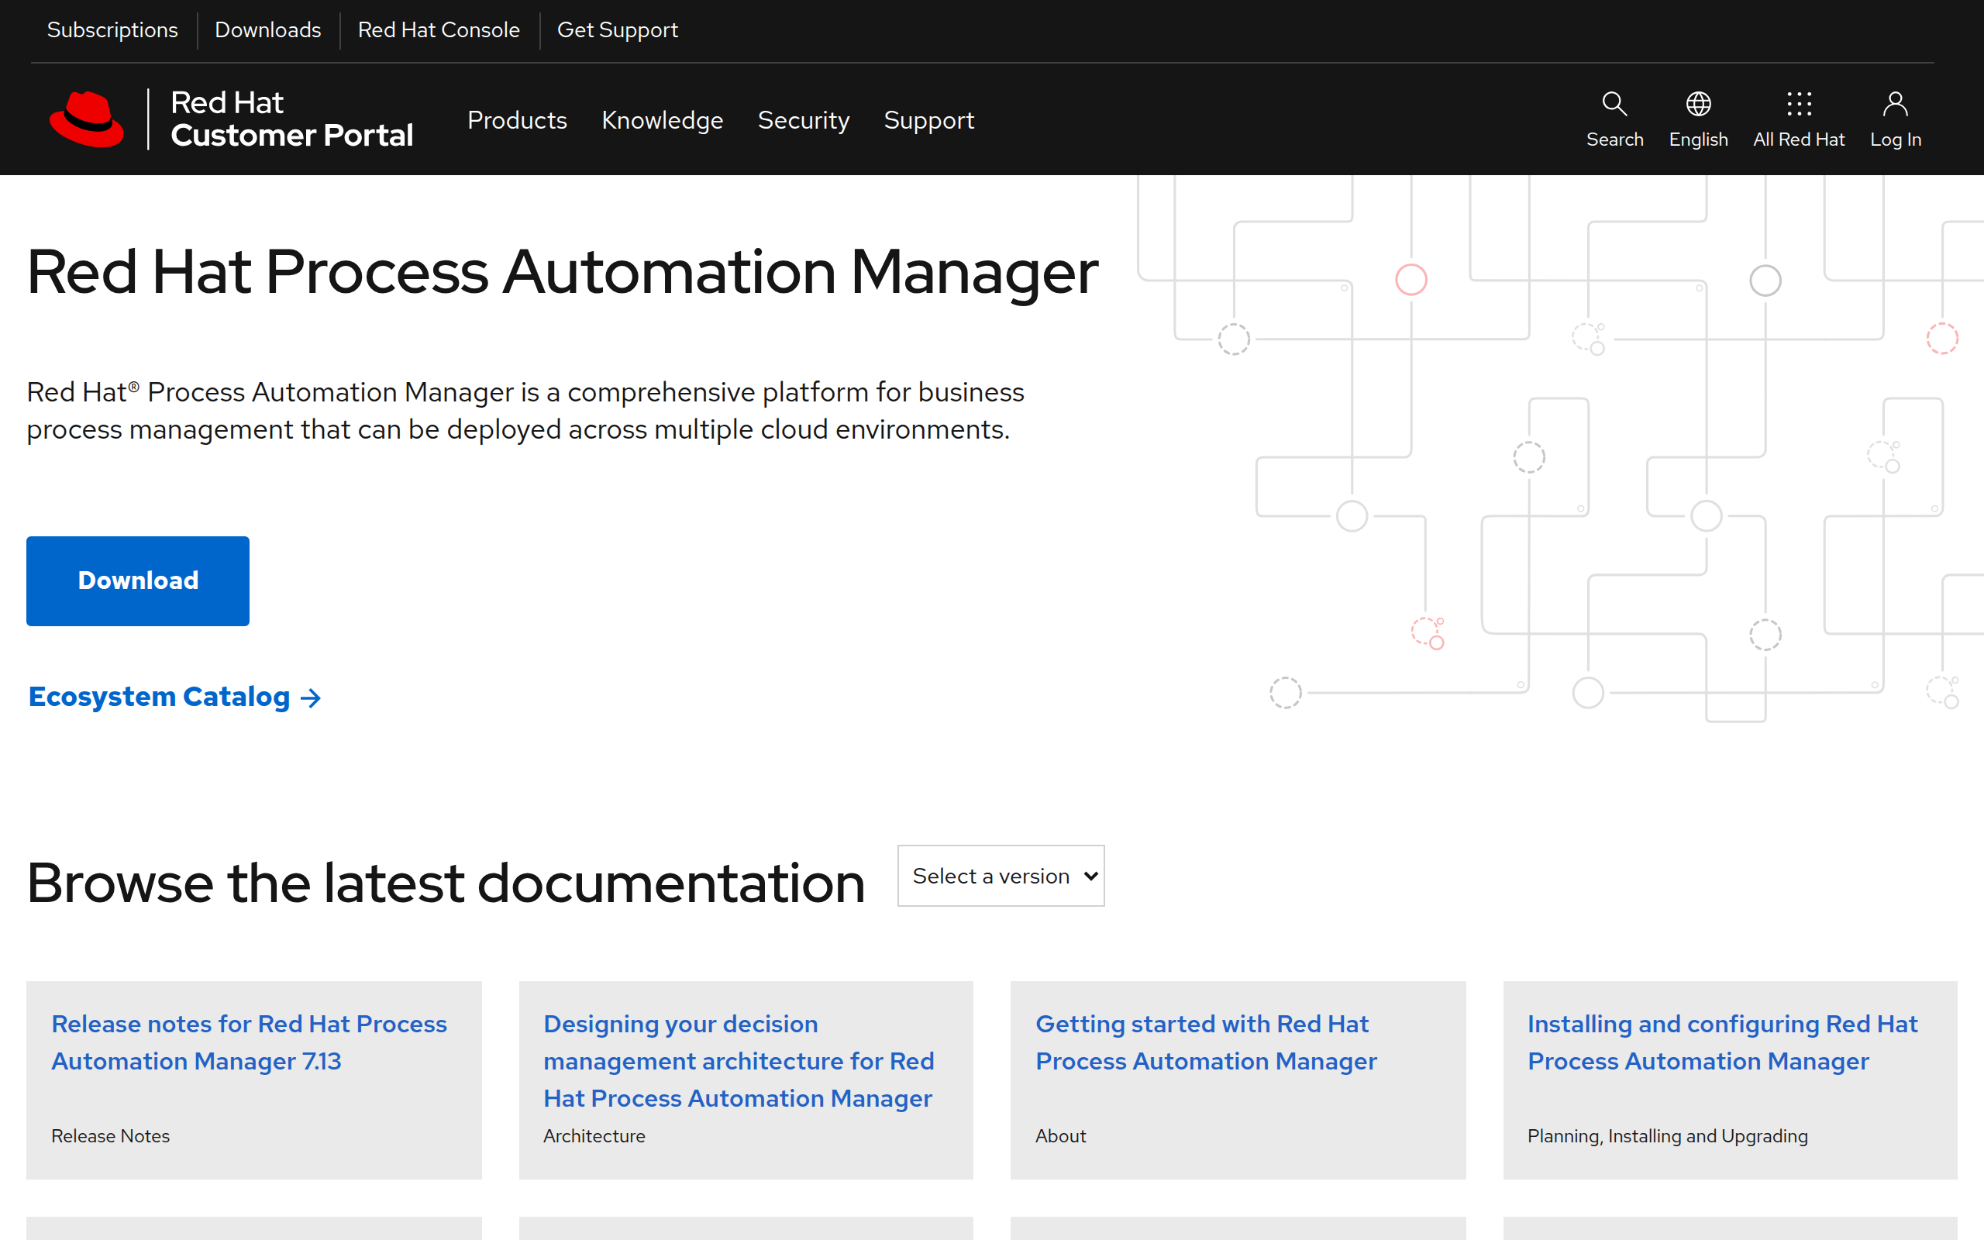This screenshot has height=1240, width=1984.
Task: Open Red Hat Console
Action: (x=439, y=29)
